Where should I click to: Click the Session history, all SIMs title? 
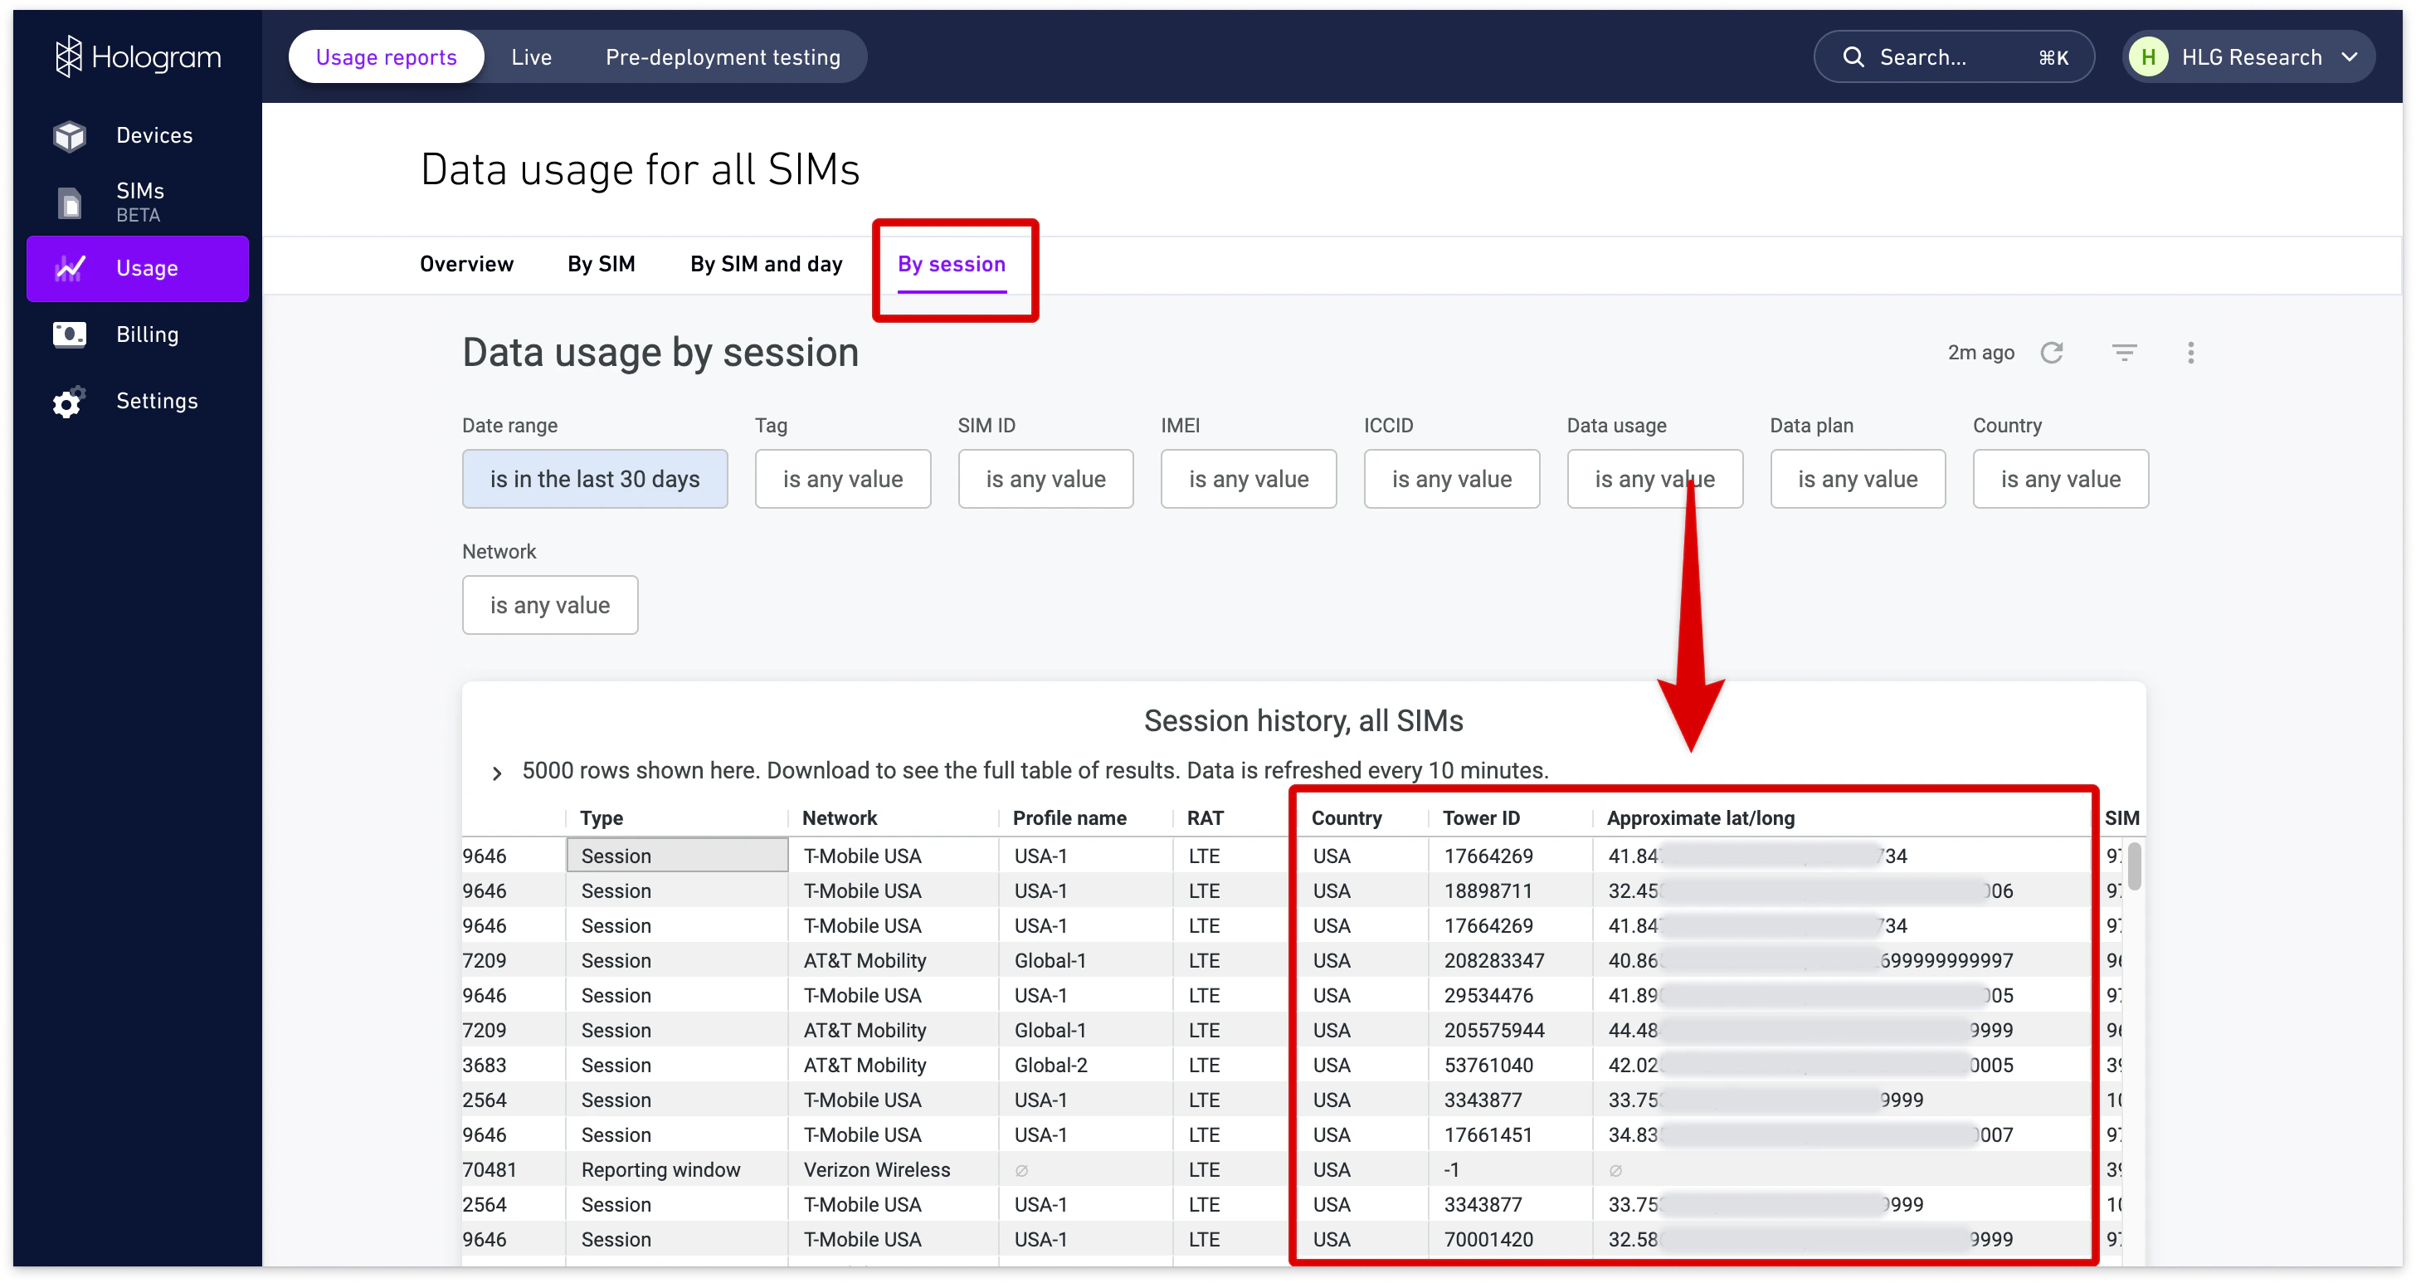pos(1303,720)
